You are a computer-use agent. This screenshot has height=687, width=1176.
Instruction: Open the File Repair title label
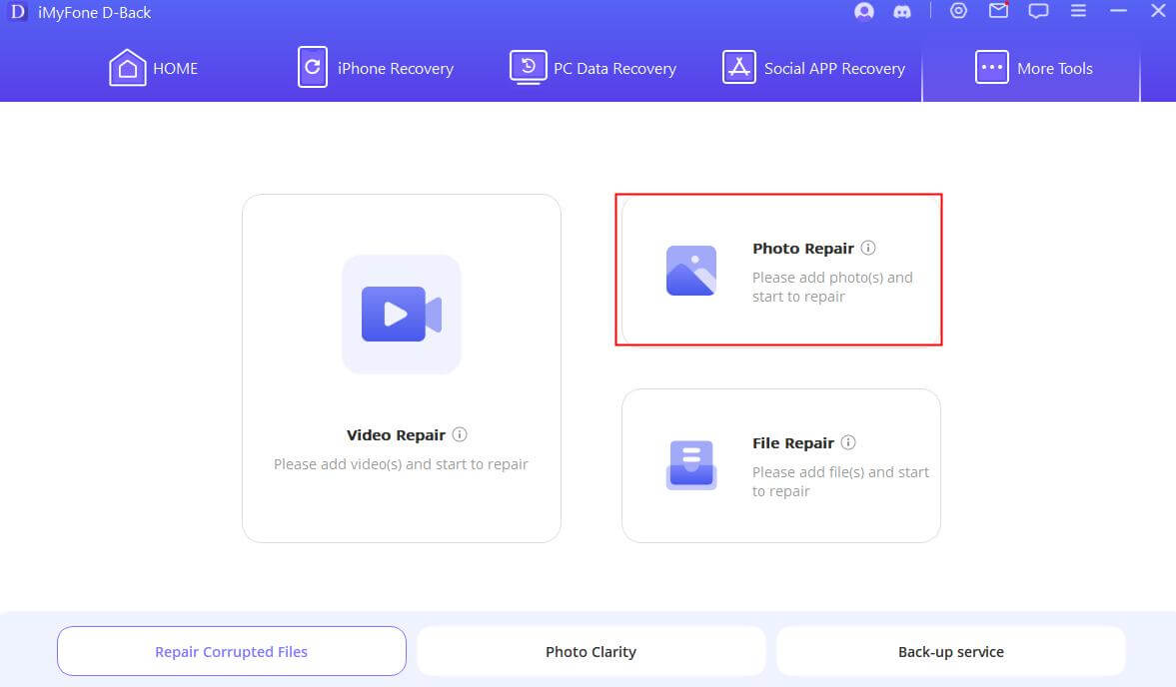pyautogui.click(x=792, y=442)
